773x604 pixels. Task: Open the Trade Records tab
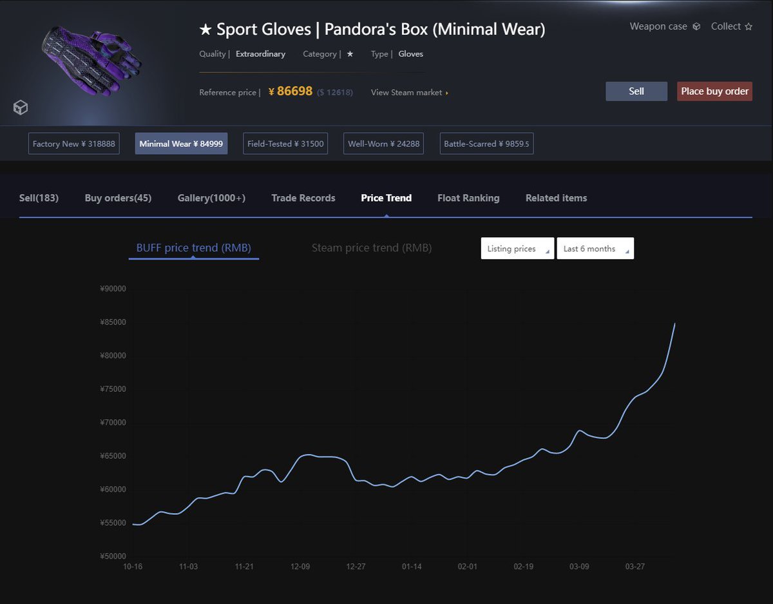tap(303, 198)
